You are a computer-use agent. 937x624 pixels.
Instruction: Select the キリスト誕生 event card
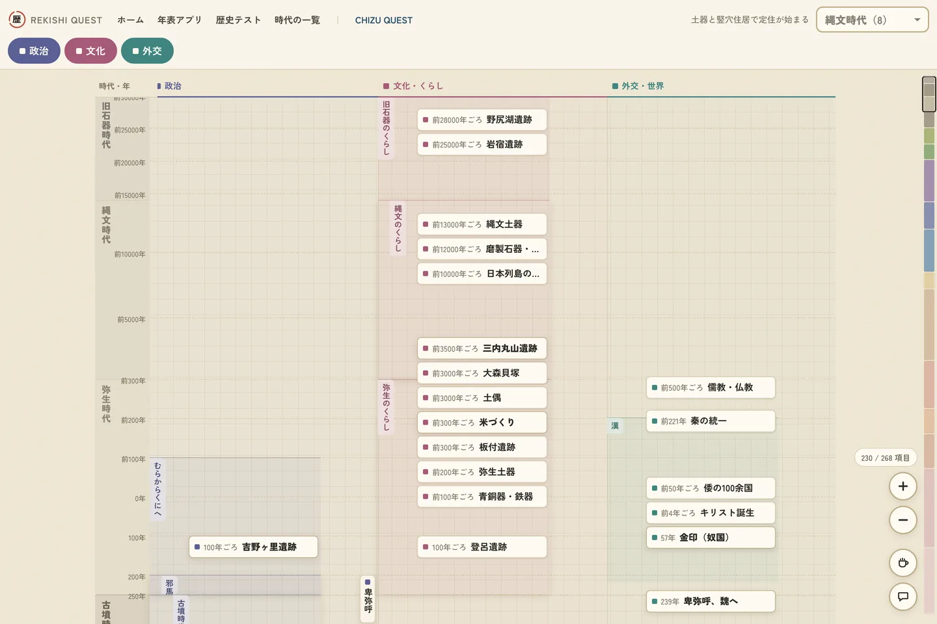pyautogui.click(x=711, y=513)
